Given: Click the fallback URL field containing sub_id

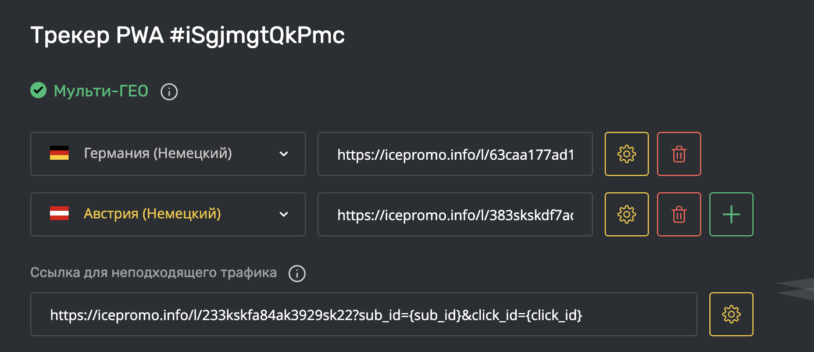Looking at the screenshot, I should [364, 314].
